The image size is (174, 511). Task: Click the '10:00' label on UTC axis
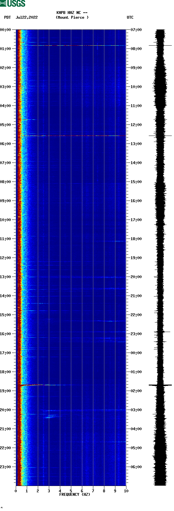click(136, 87)
